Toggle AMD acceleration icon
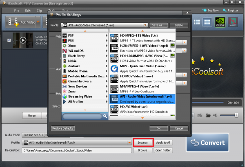This screenshot has width=245, height=167. coord(233,22)
